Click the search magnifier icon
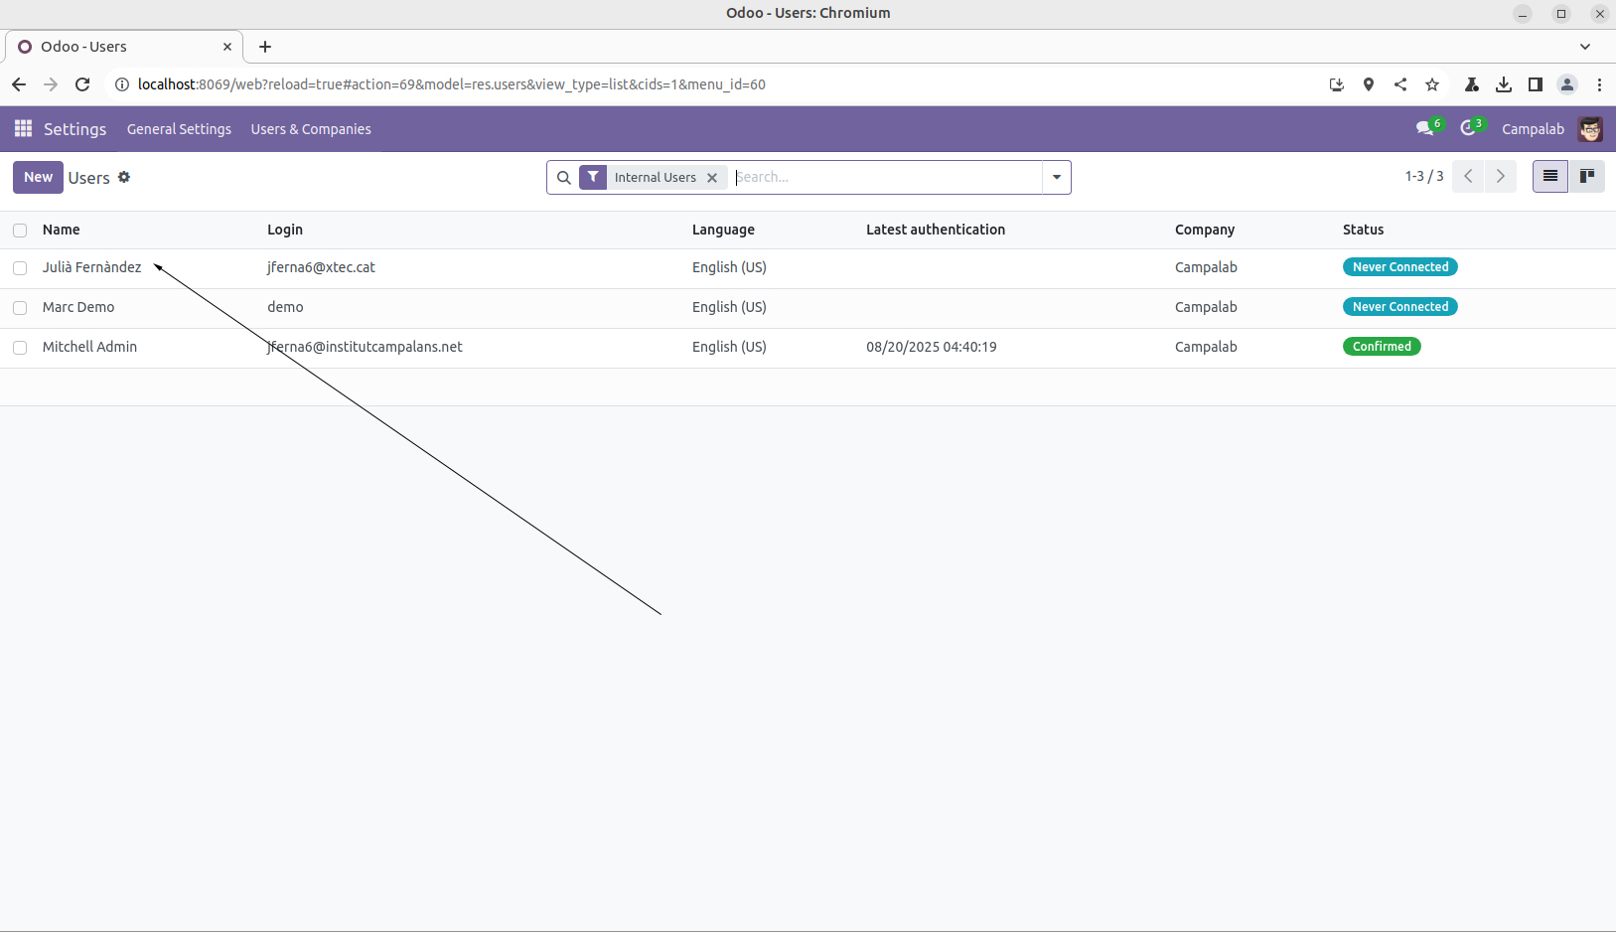Screen dimensions: 1616x932 563,178
